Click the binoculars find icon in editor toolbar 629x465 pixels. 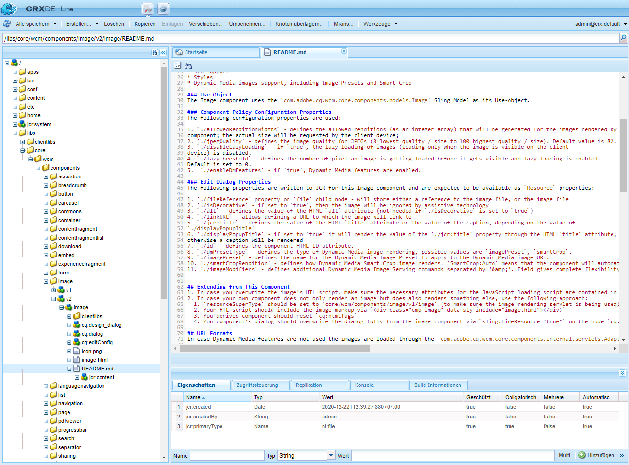coord(188,65)
